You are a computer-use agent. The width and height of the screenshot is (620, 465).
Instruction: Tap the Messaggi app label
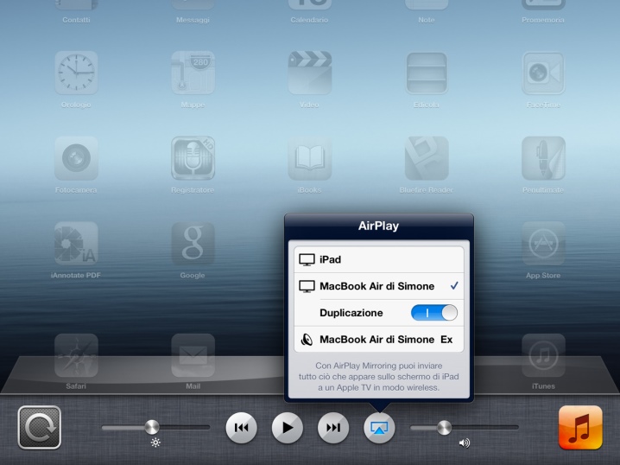pos(193,20)
